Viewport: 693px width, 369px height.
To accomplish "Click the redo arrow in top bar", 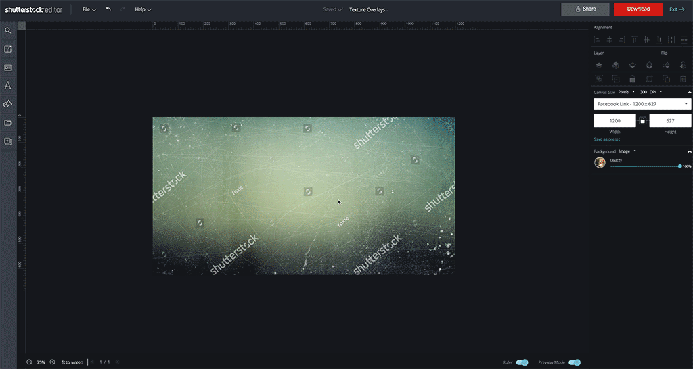I will point(122,9).
